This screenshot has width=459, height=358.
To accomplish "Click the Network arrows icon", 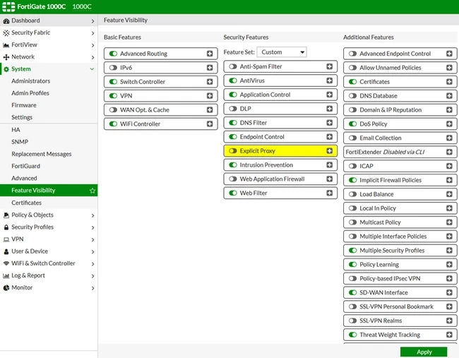I will pyautogui.click(x=6, y=57).
